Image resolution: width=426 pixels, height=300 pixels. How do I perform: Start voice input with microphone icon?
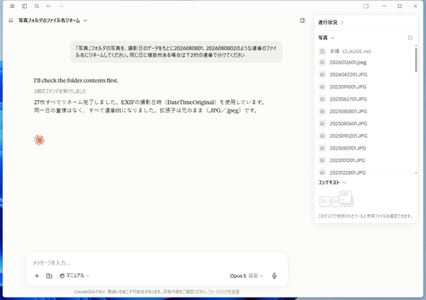coord(275,276)
